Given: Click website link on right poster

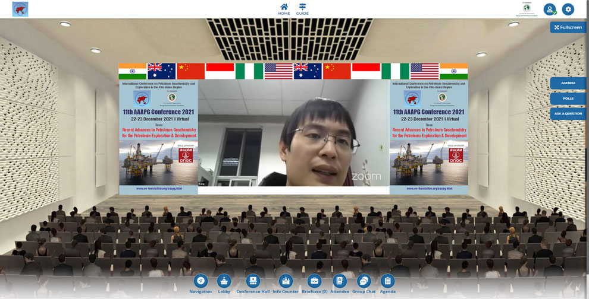Looking at the screenshot, I should (429, 189).
